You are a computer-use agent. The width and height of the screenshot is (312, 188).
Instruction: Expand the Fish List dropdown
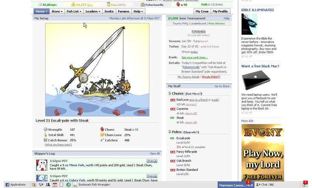pyautogui.click(x=74, y=11)
